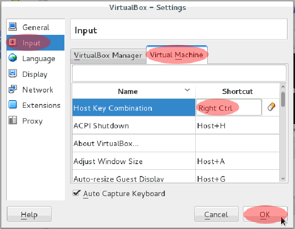Open the Language settings category

tap(35, 58)
